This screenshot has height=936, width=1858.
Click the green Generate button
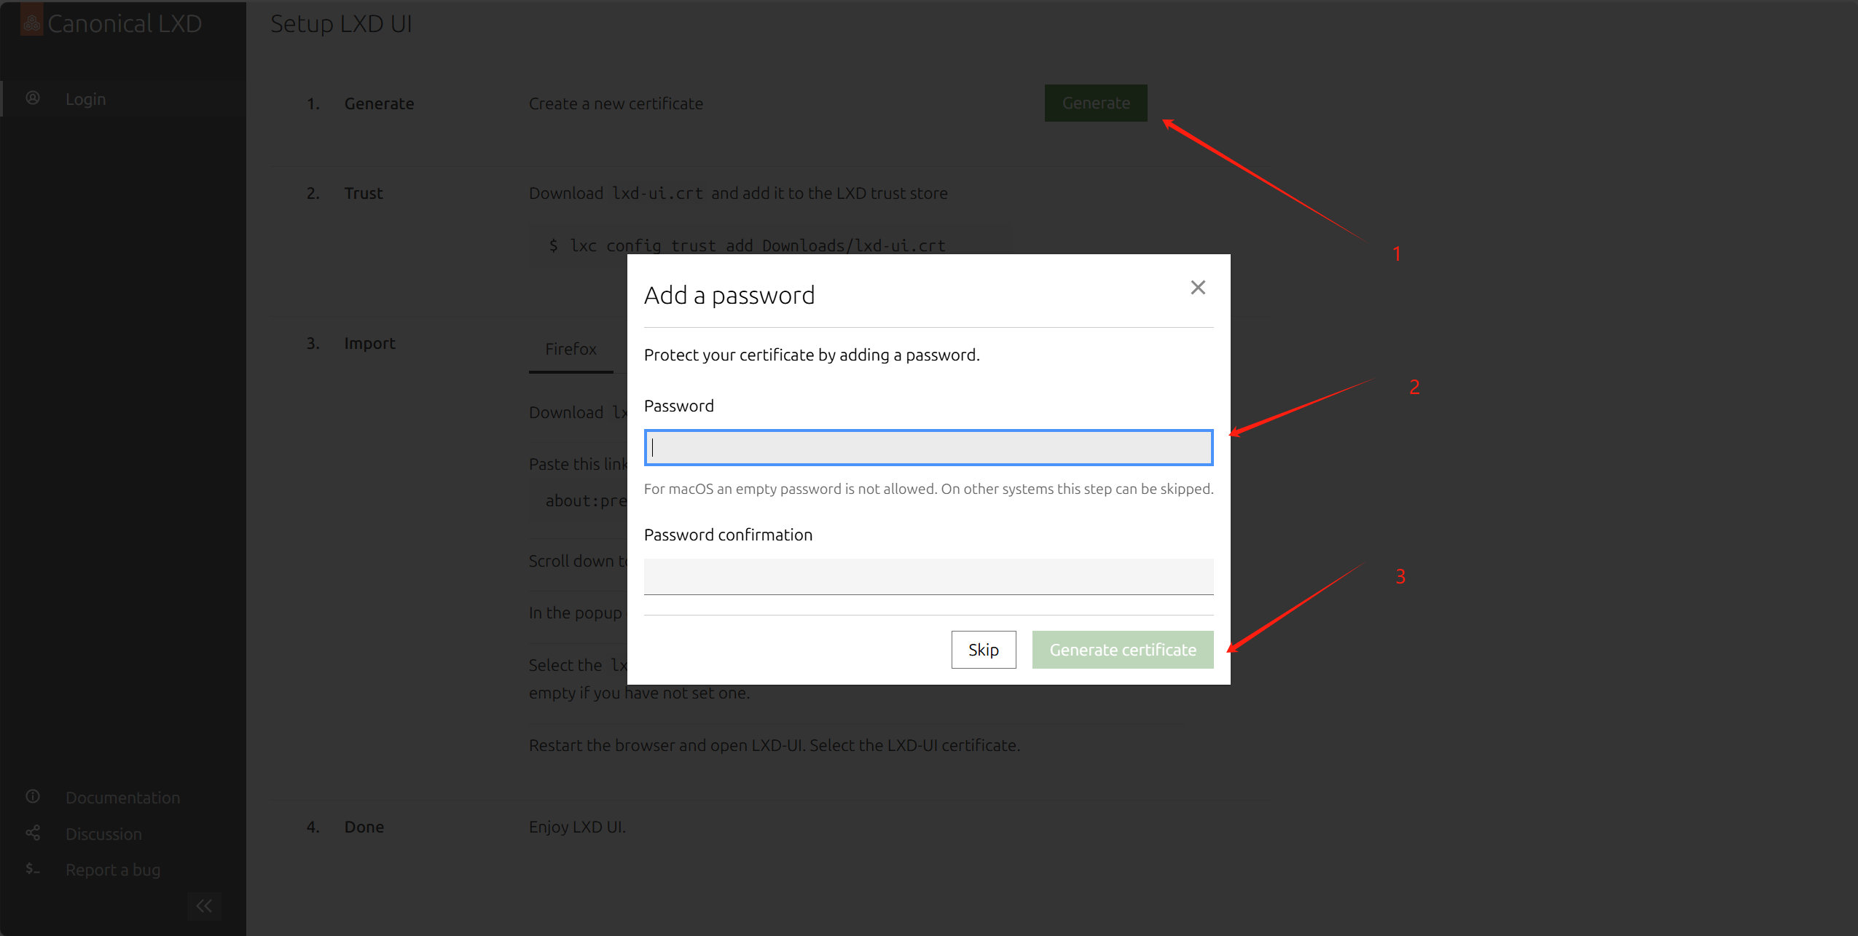pos(1095,103)
